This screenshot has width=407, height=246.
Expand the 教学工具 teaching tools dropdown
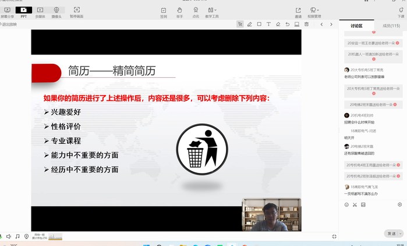[x=211, y=11]
